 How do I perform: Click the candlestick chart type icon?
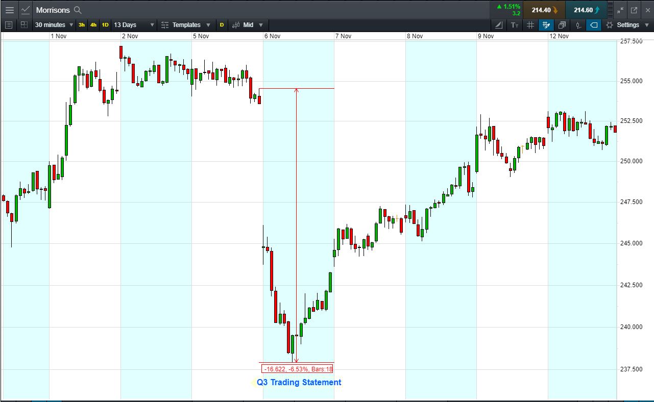click(x=236, y=24)
